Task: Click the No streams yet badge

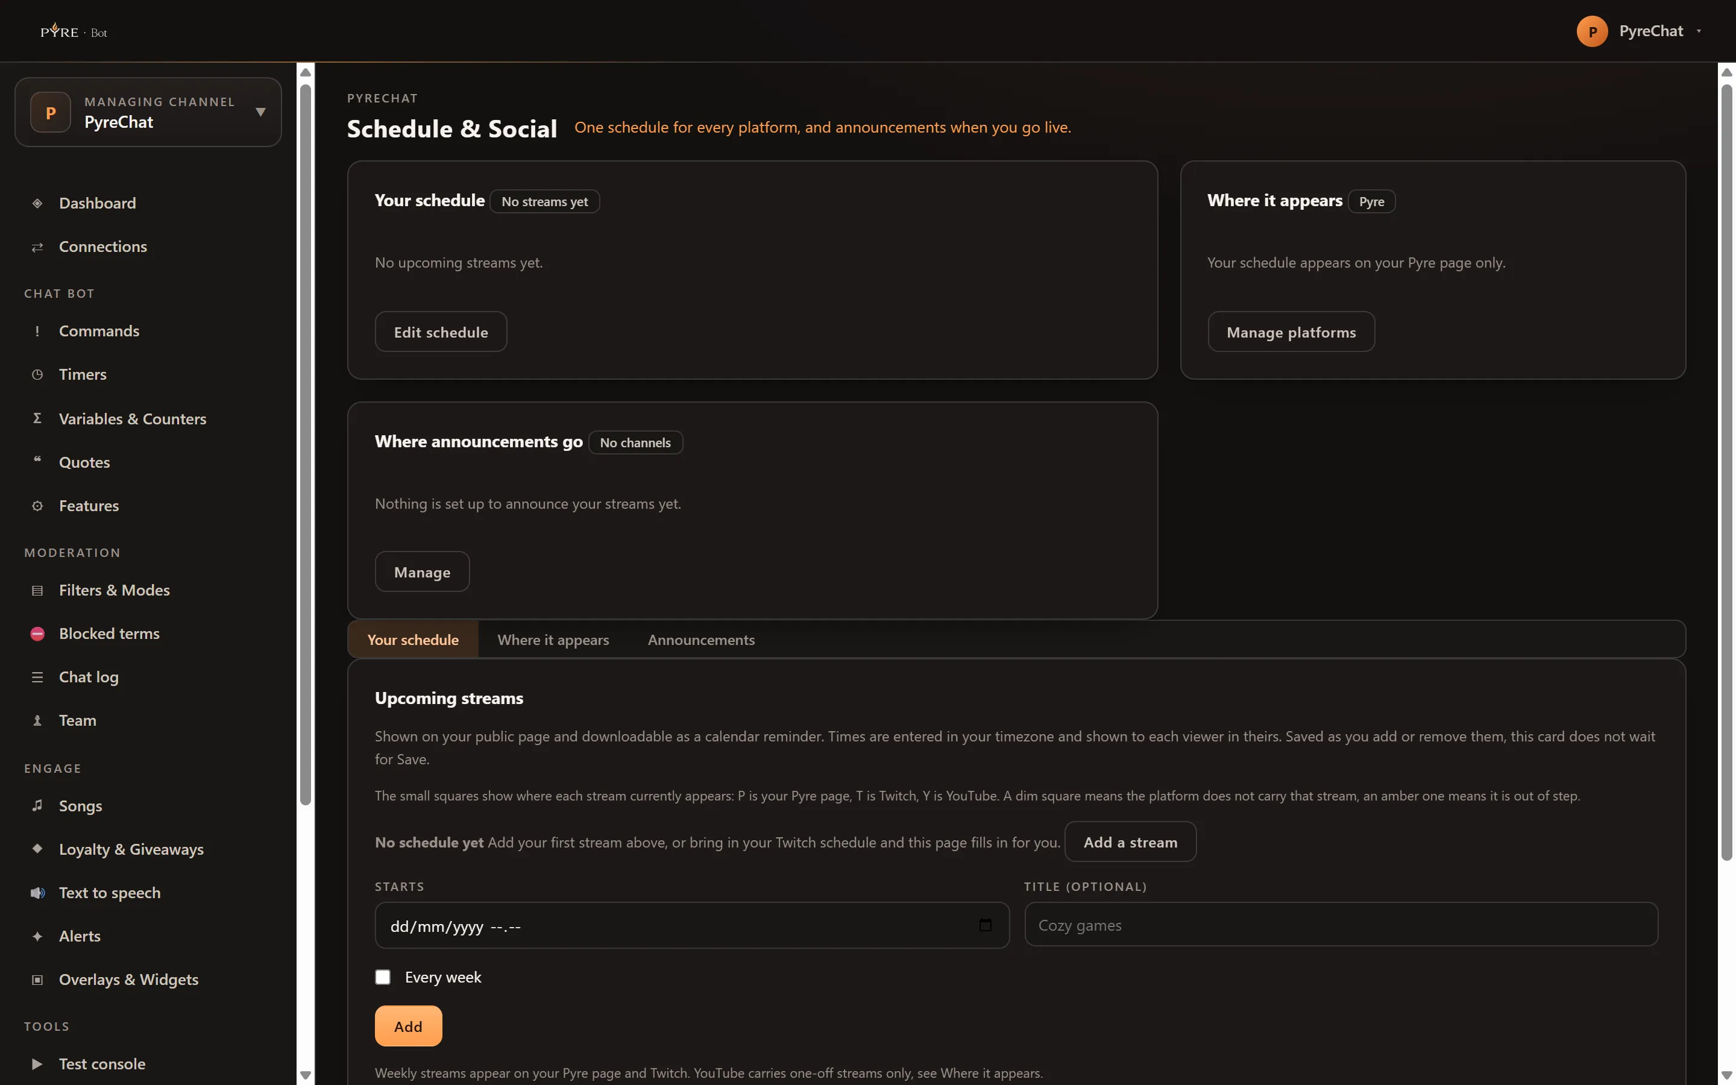Action: 544,202
